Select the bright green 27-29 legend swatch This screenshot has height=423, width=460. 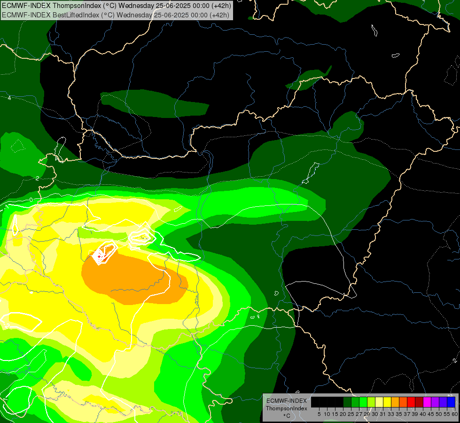click(x=363, y=402)
